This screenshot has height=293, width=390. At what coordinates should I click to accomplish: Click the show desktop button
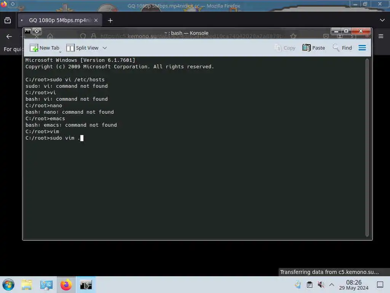[380, 285]
